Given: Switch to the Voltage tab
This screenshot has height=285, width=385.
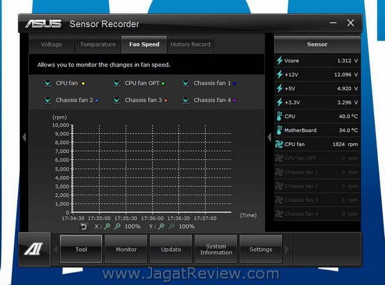Looking at the screenshot, I should tap(51, 44).
